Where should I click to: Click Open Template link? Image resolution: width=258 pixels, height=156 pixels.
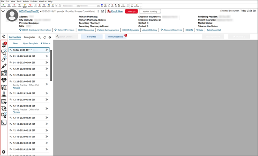tap(31, 43)
